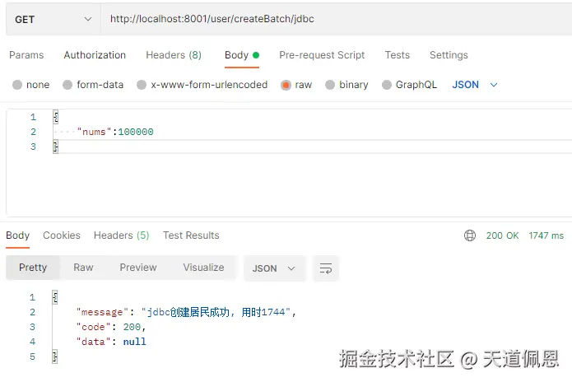Click response line number 5

click(32, 356)
